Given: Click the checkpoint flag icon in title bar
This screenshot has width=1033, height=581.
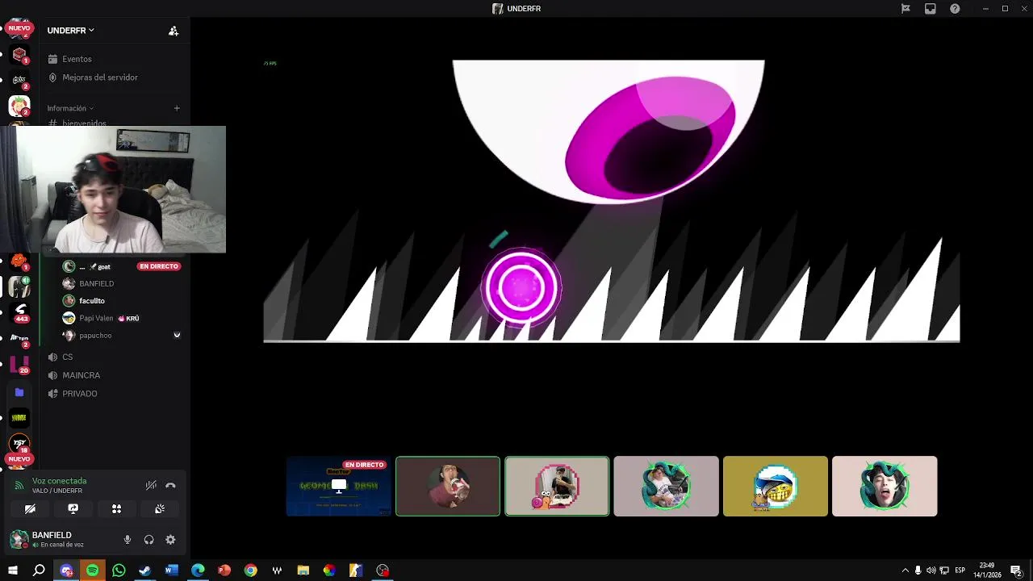Looking at the screenshot, I should (905, 9).
